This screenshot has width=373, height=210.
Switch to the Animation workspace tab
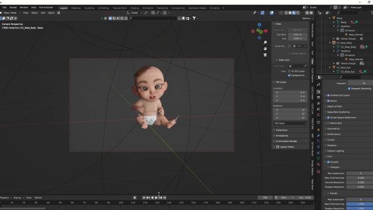(148, 8)
